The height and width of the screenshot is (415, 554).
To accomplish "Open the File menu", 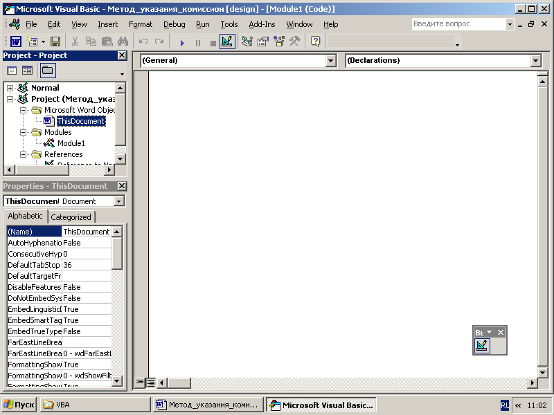I will pos(31,24).
